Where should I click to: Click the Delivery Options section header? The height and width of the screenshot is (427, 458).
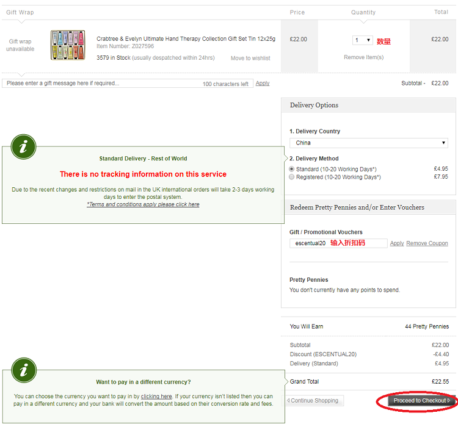pyautogui.click(x=314, y=105)
